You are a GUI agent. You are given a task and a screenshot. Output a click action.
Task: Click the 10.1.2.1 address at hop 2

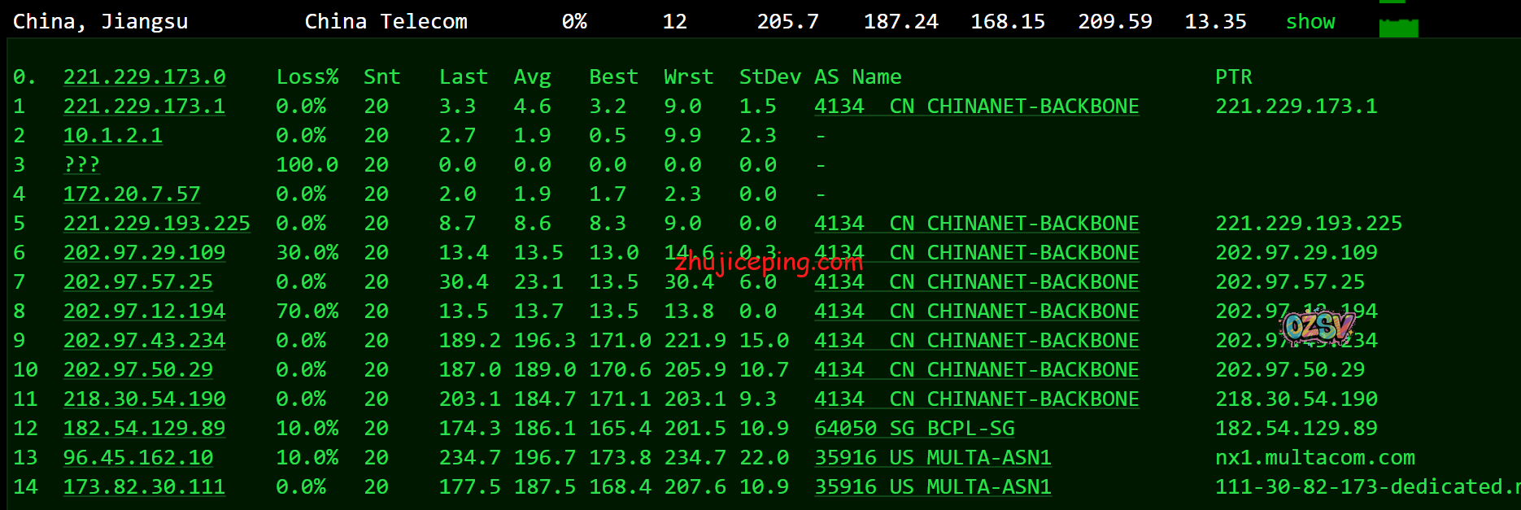click(113, 136)
